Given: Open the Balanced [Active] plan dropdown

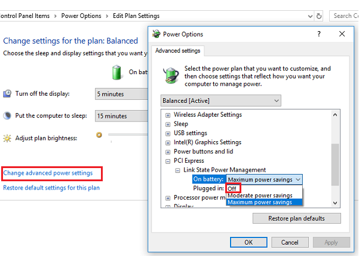Looking at the screenshot, I should [220, 100].
